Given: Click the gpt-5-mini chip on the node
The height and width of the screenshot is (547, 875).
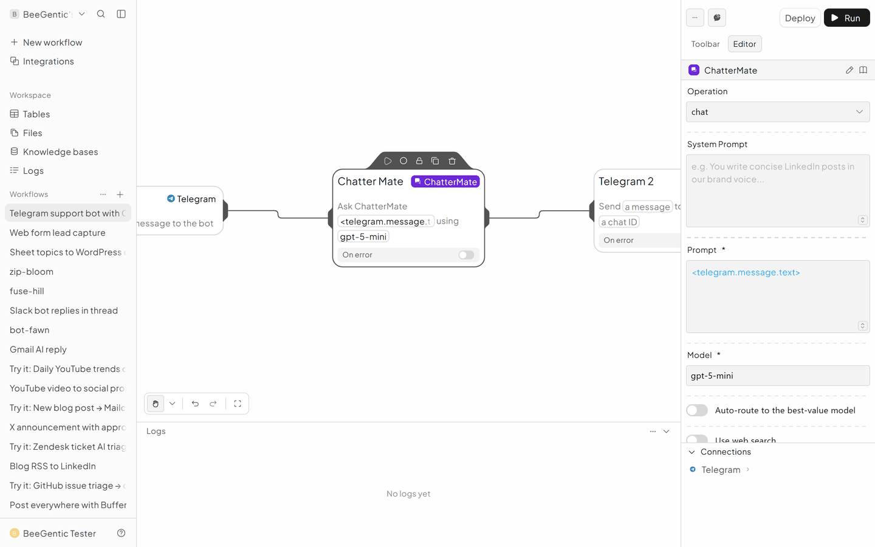Looking at the screenshot, I should click(363, 236).
